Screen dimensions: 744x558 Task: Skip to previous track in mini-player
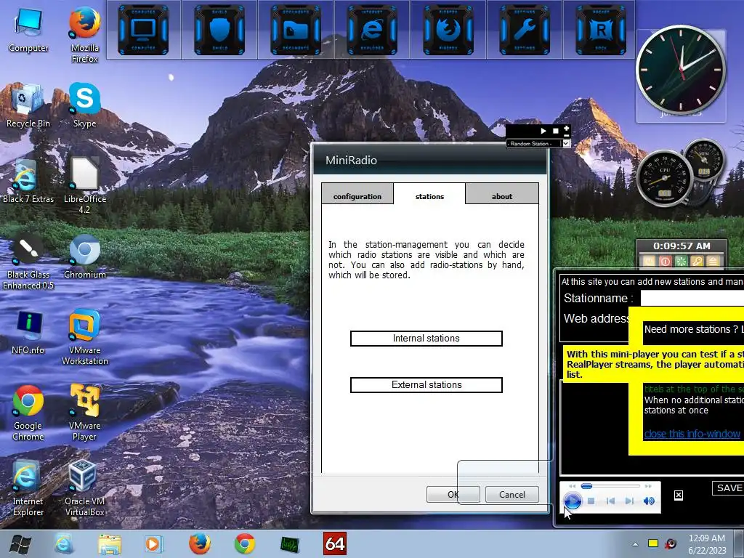coord(610,501)
